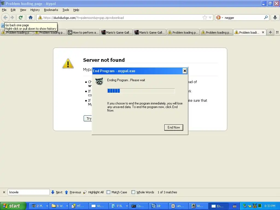Image resolution: width=280 pixels, height=210 pixels.
Task: Click the on-screen keyboard icon in the taskbar
Action: coord(235,206)
